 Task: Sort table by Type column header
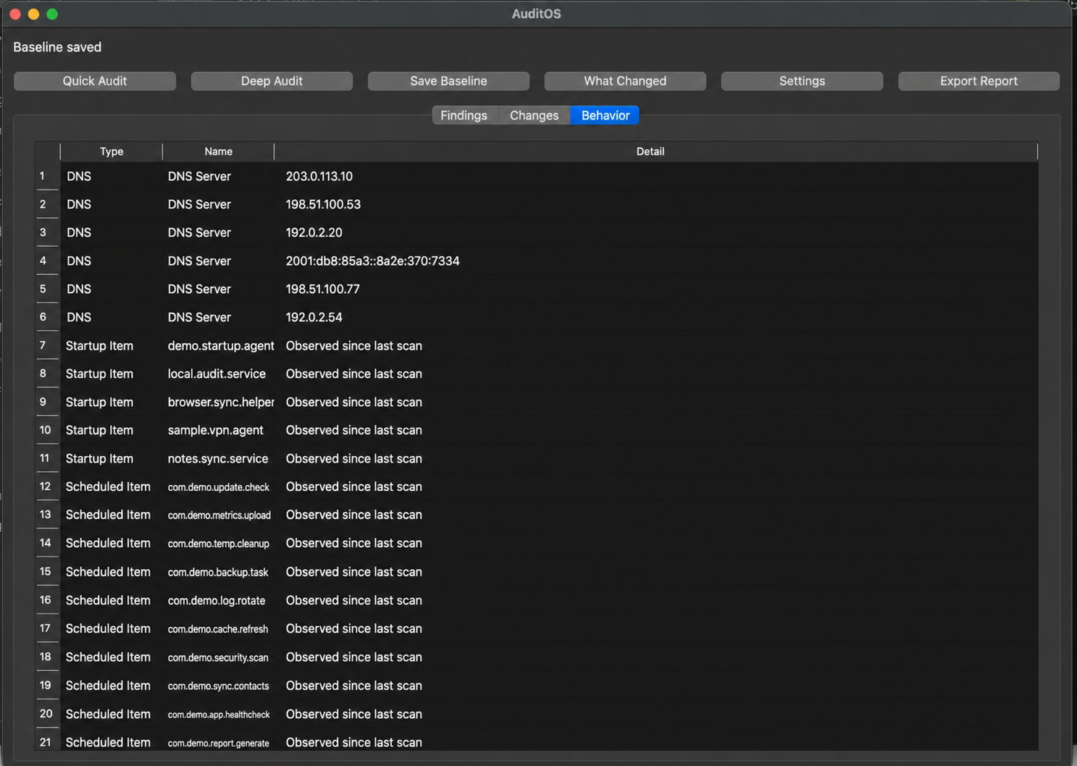(112, 151)
